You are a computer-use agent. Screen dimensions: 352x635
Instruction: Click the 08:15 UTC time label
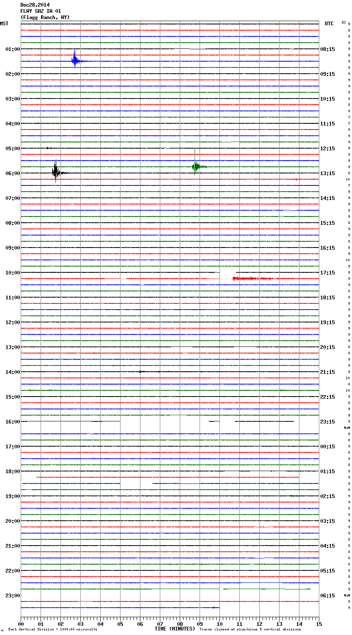click(x=328, y=49)
